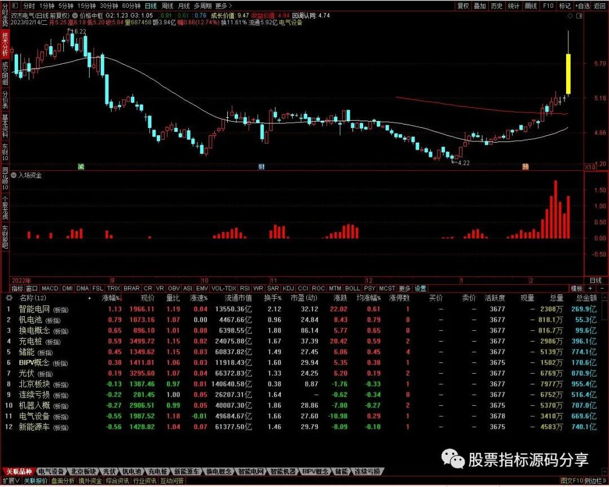609x487 pixels.
Task: Click the minus button to remove indicator pane
Action: [x=603, y=289]
